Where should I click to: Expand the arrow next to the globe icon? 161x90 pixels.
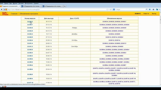click(159, 9)
